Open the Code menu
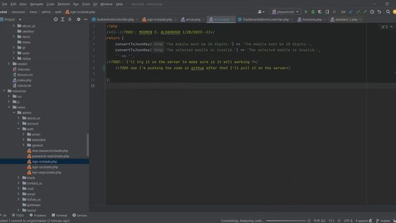 [50, 4]
